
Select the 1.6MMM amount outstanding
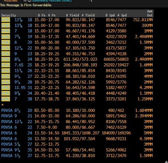tap(146, 65)
